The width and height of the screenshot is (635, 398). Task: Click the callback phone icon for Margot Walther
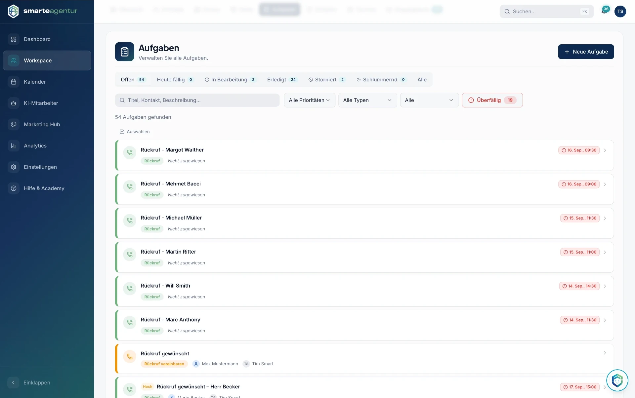tap(130, 153)
